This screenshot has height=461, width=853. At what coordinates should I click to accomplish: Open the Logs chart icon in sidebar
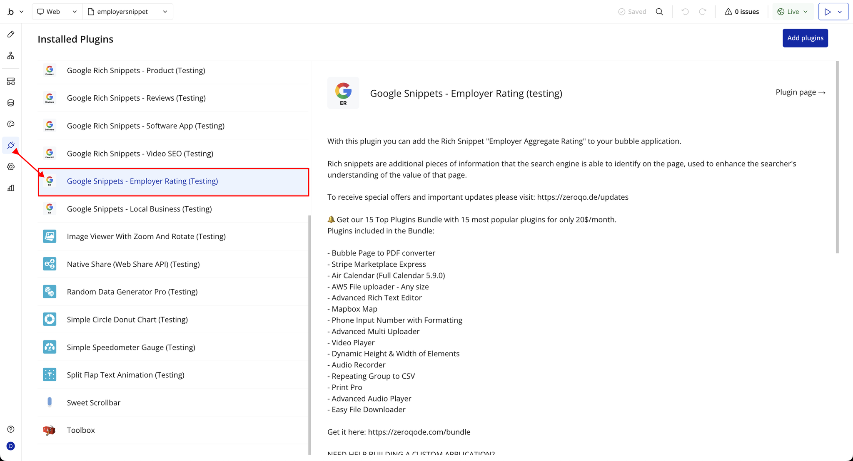(11, 188)
